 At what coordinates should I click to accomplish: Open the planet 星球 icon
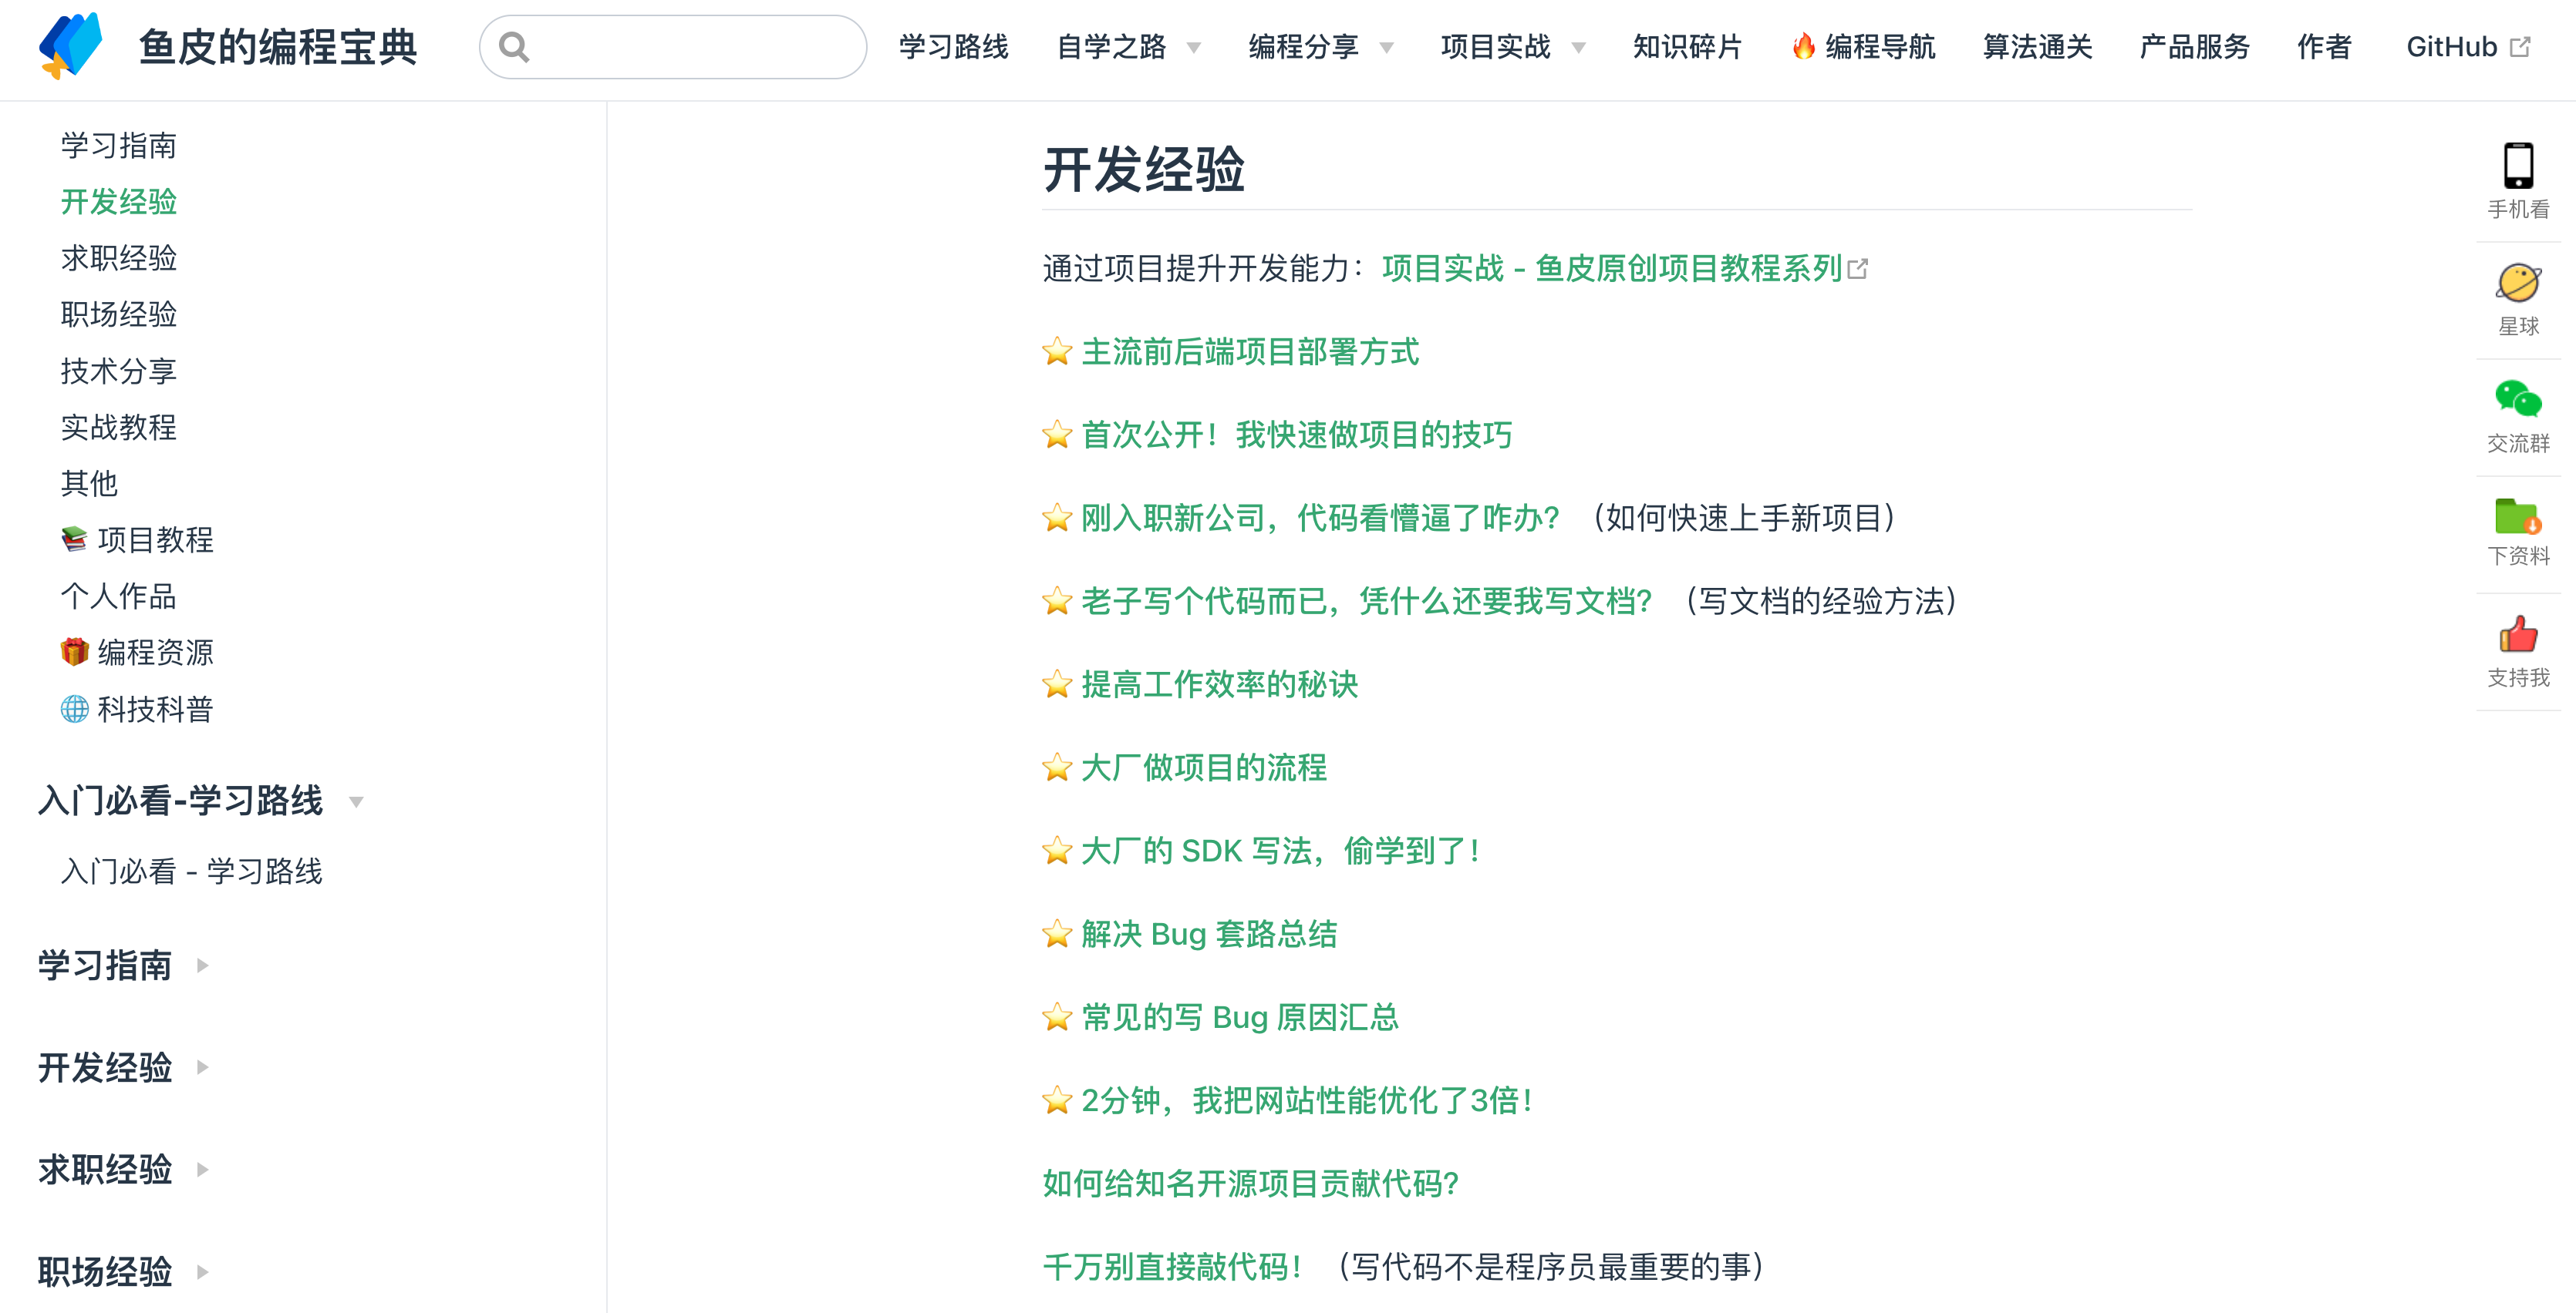click(x=2517, y=284)
